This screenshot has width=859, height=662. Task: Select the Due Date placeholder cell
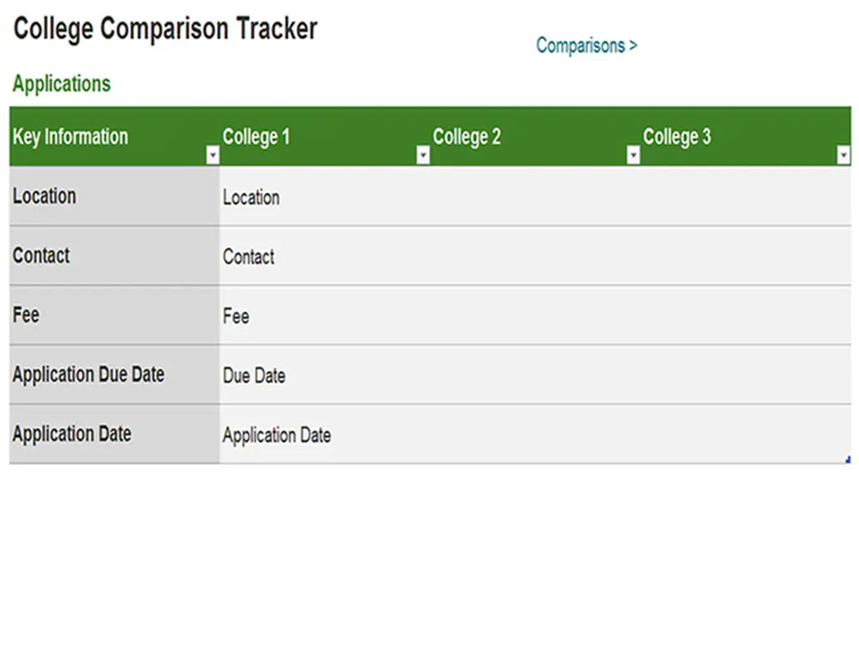254,377
